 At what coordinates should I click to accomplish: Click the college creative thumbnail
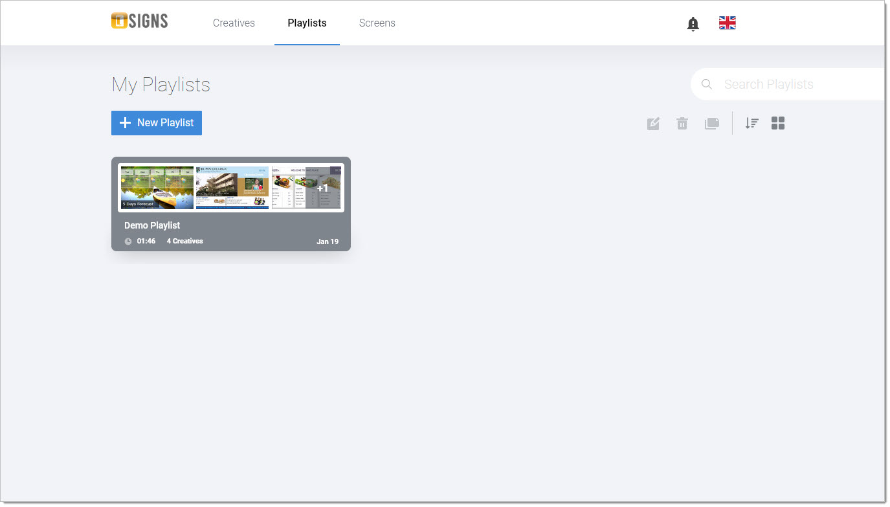coord(232,188)
